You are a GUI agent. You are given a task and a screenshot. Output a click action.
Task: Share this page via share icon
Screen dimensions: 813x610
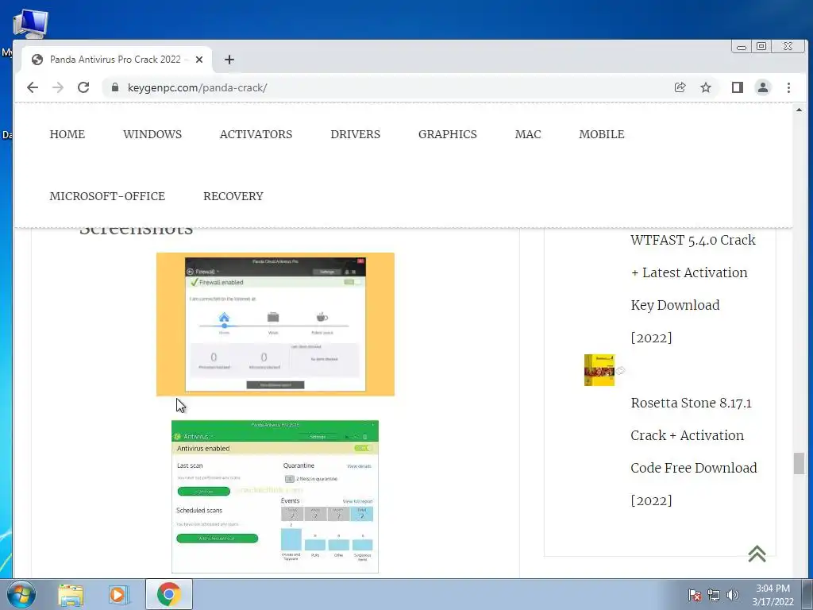[680, 87]
